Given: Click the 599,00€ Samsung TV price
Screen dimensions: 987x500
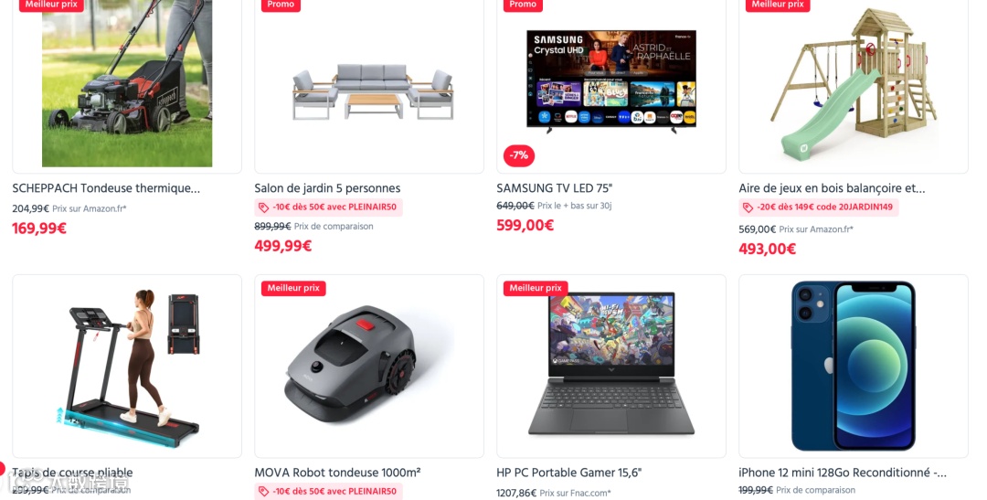Looking at the screenshot, I should pos(525,225).
